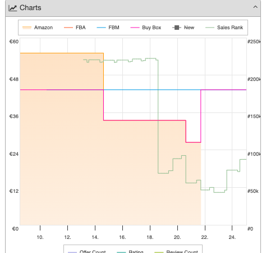Toggle the FBA series in legend
The image size is (266, 253).
pos(80,28)
